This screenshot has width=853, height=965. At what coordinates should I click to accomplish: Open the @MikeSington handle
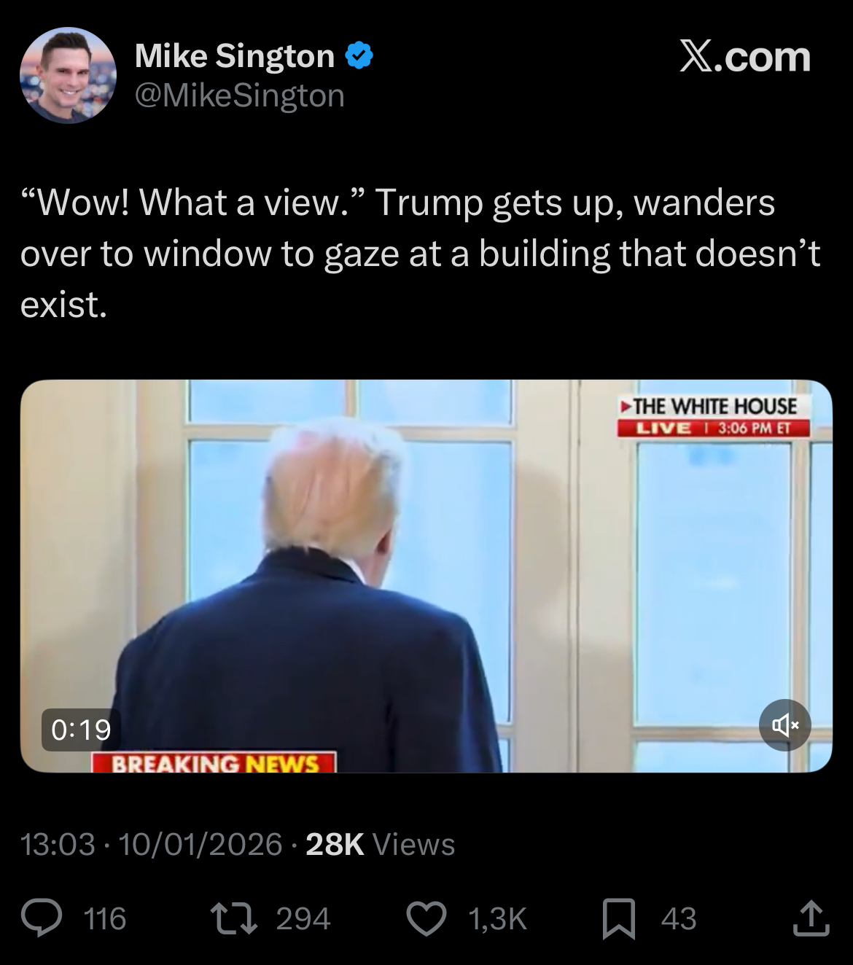pyautogui.click(x=240, y=95)
